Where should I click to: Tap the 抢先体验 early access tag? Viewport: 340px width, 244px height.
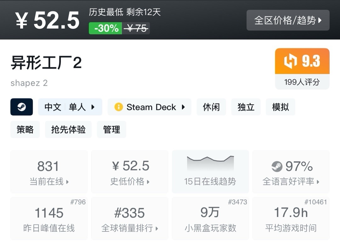coord(68,130)
